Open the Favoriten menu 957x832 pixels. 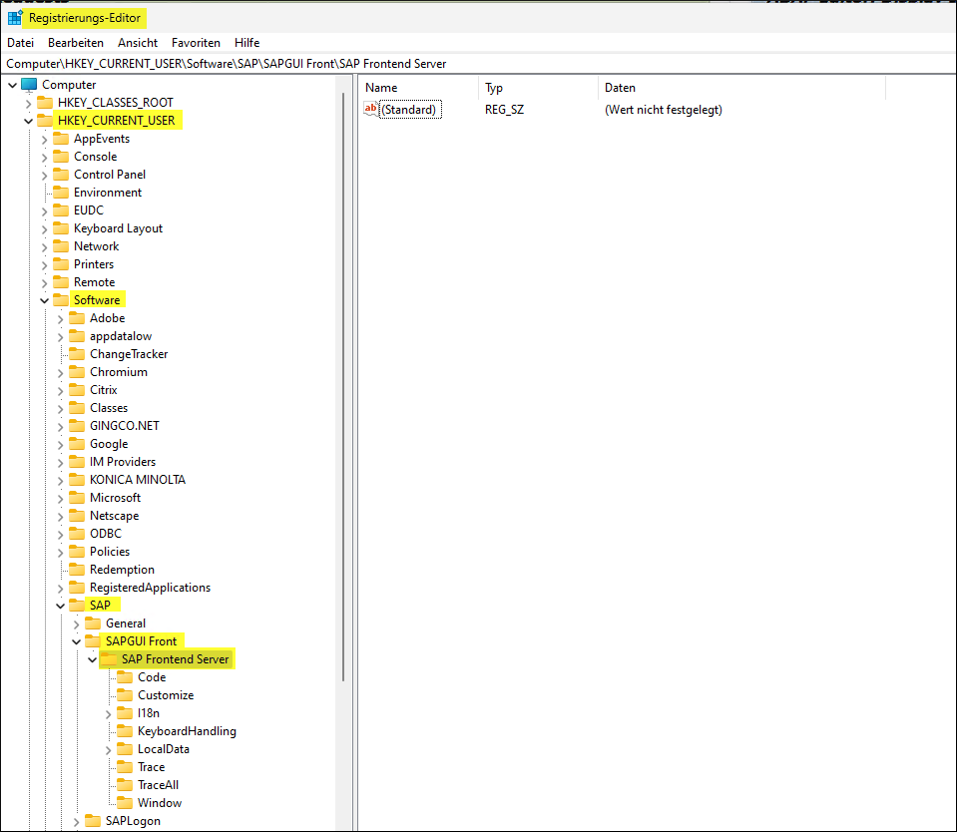(196, 43)
